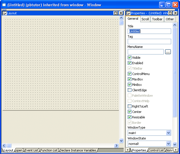Click the Layout horizontal scrollbar left arrow
Screen dimensions: 180x154
pos(4,145)
